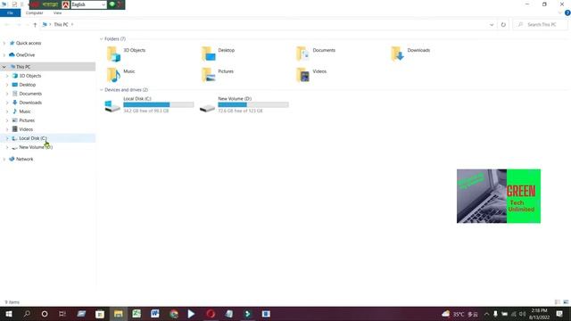Click the Up one level arrow
This screenshot has height=321, width=571.
click(x=35, y=25)
